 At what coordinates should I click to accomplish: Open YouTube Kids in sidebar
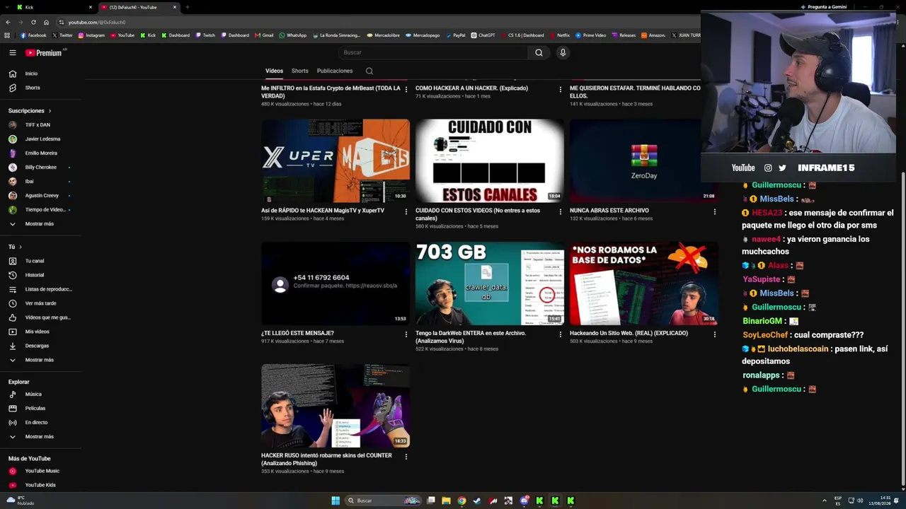[x=41, y=485]
